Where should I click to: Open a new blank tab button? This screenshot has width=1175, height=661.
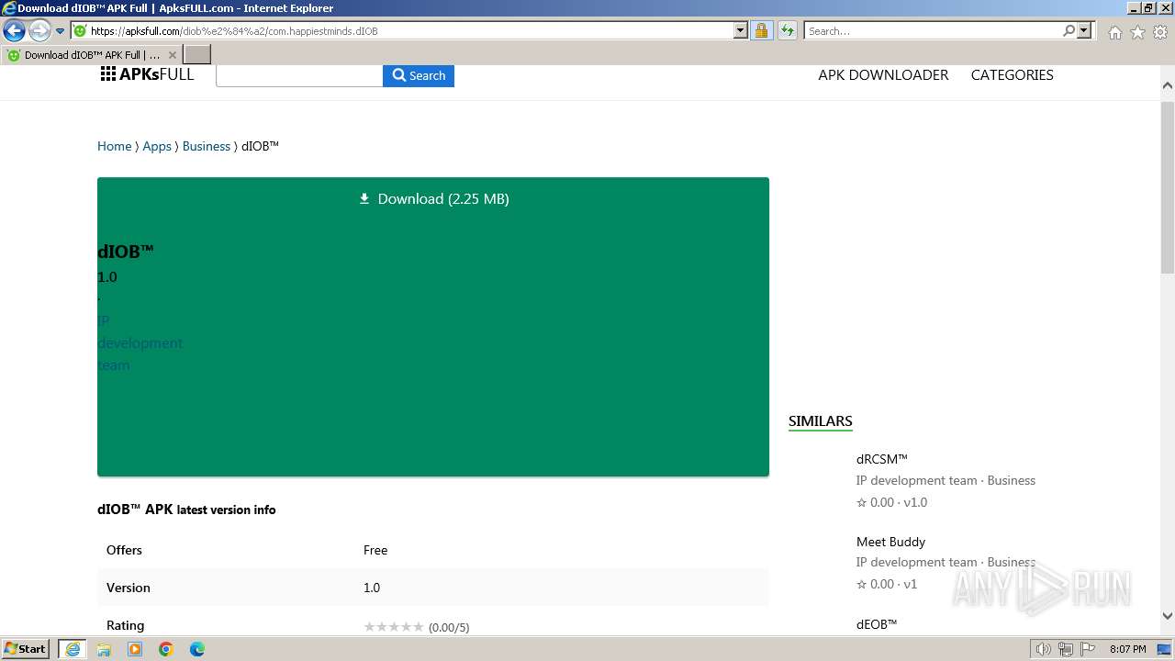click(197, 55)
